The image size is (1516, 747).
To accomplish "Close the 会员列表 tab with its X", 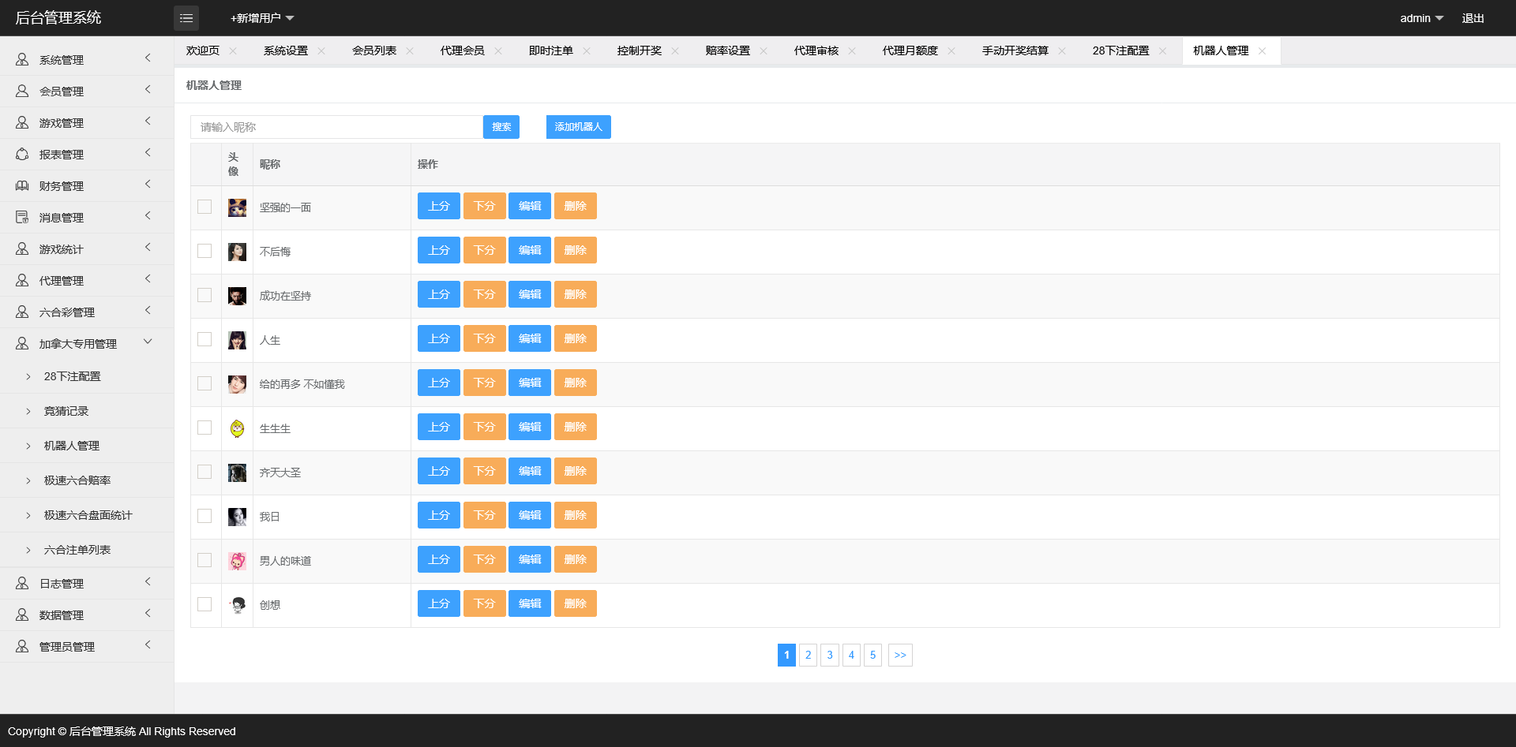I will 410,51.
